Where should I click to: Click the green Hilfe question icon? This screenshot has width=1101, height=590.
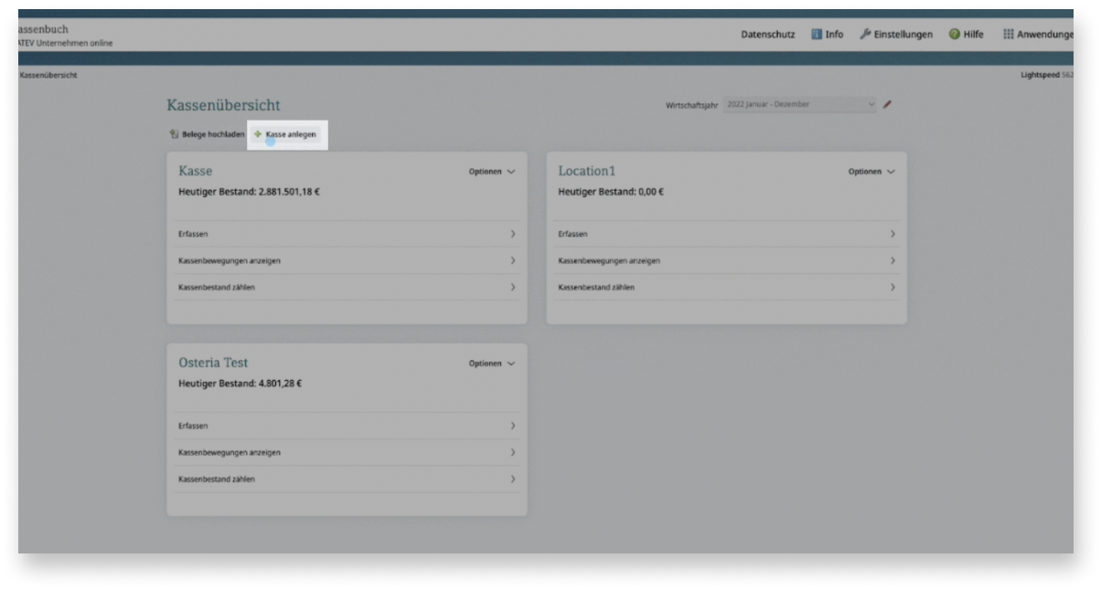click(x=954, y=34)
